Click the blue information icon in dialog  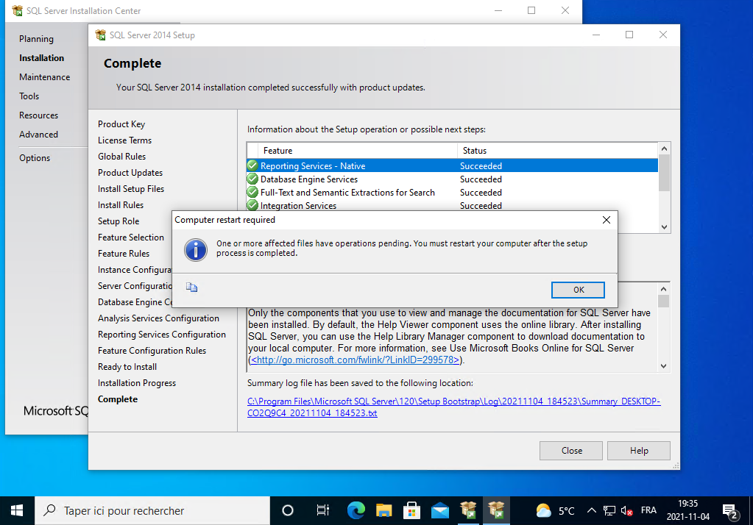[x=195, y=249]
